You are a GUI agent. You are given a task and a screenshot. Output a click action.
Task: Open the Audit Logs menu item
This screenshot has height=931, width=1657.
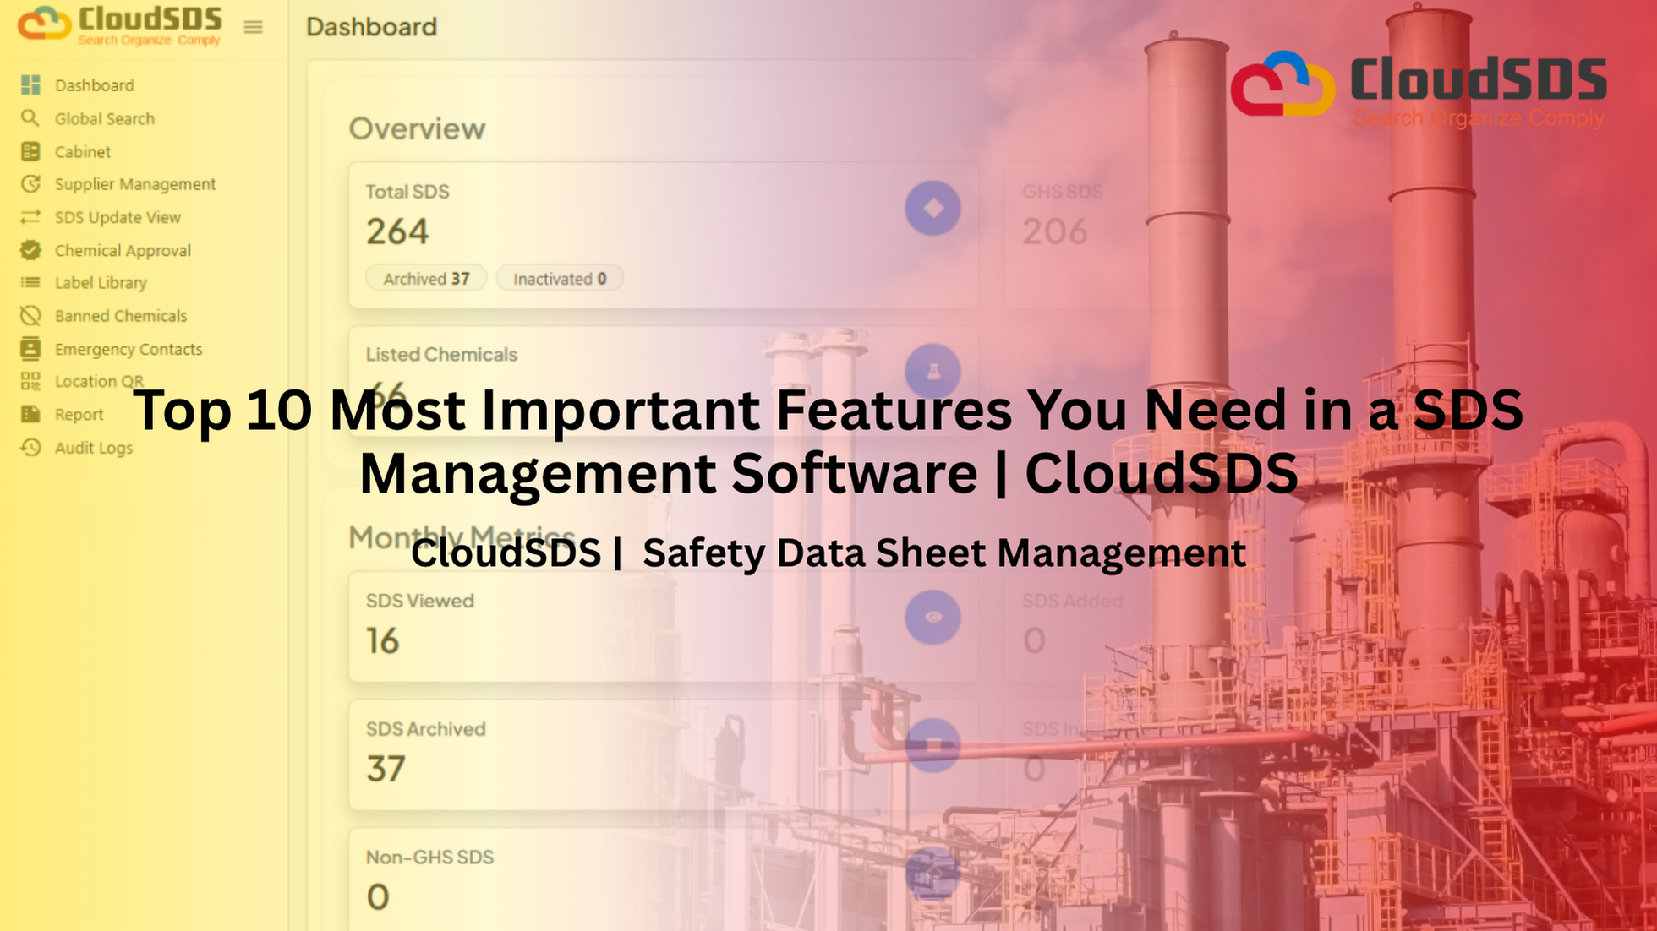click(93, 448)
